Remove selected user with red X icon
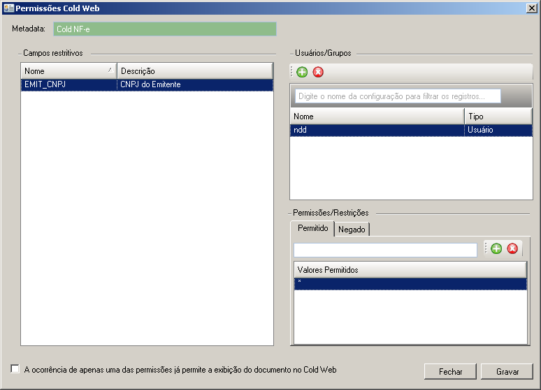Viewport: 541px width, 390px height. pos(318,72)
